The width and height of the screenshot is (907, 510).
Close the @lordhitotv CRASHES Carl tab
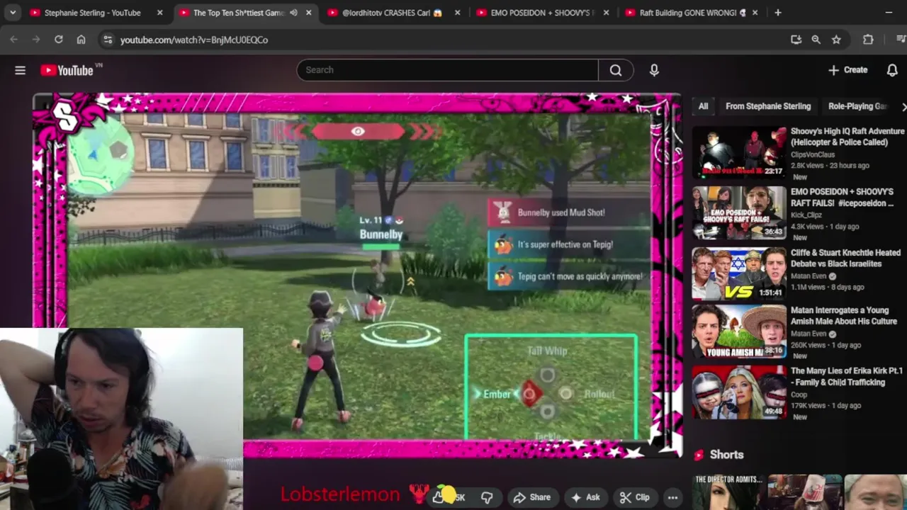457,13
